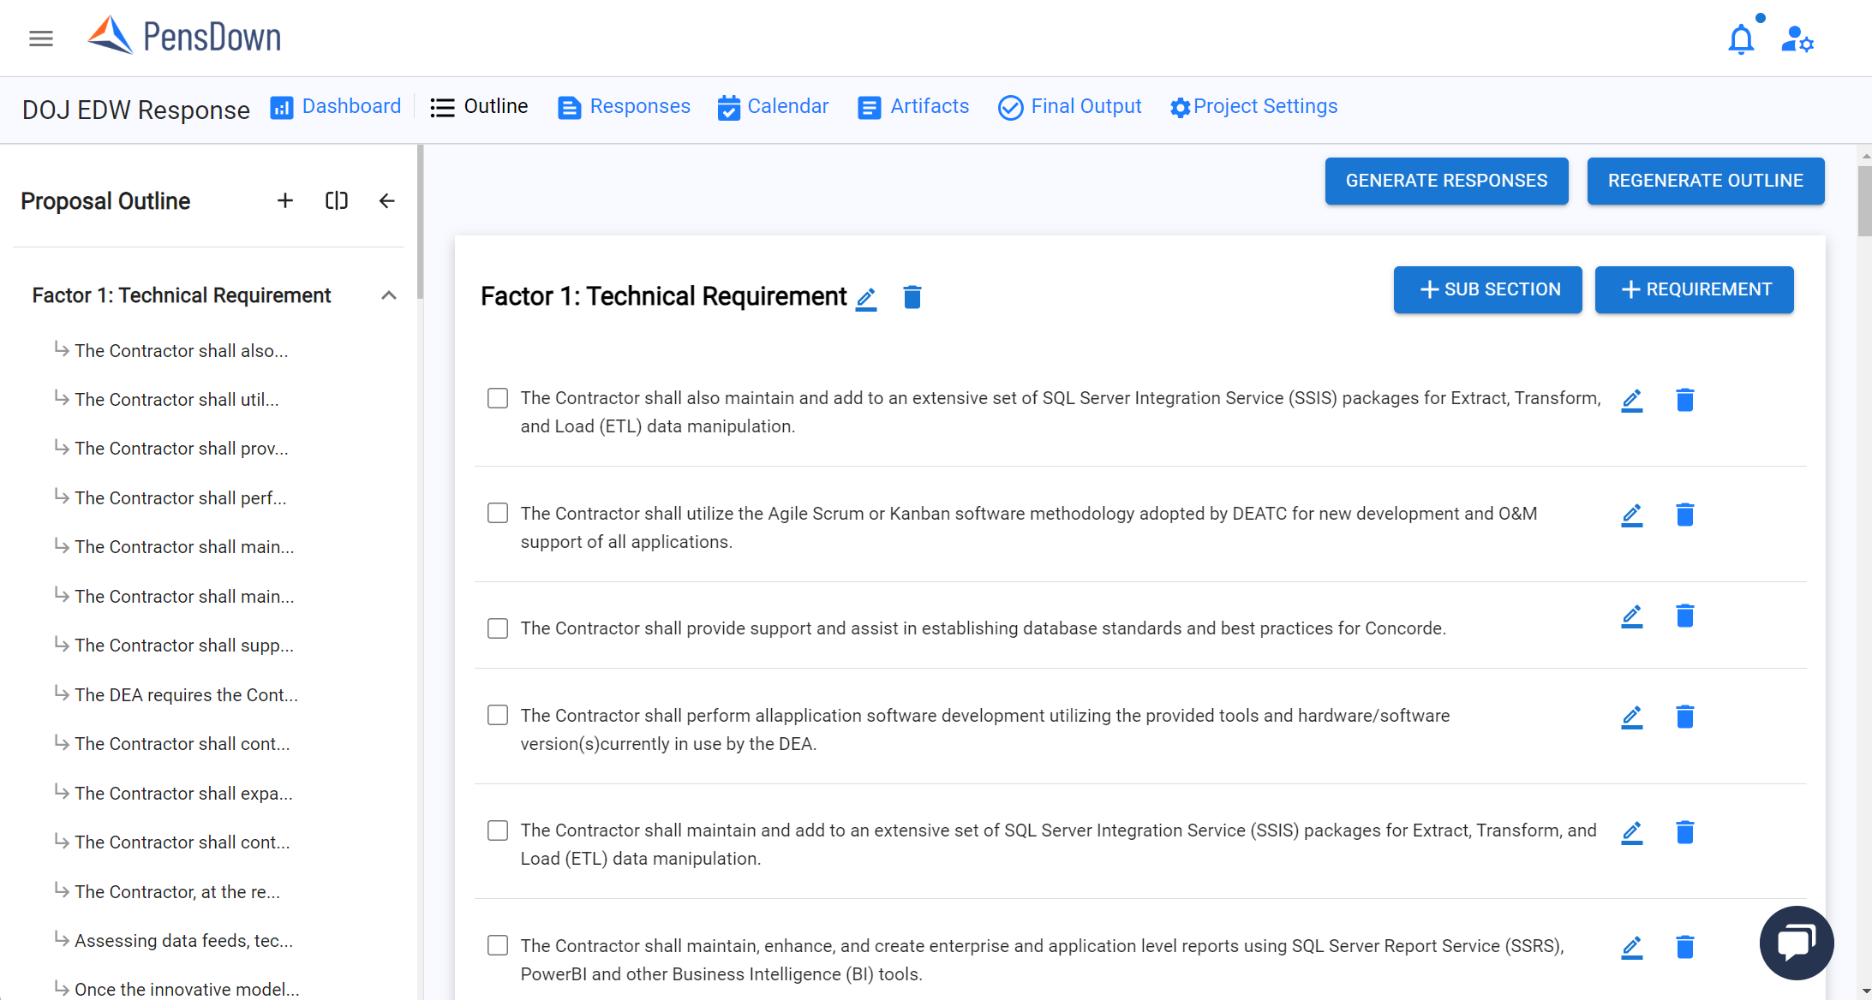This screenshot has height=1000, width=1872.
Task: Check the software development tools requirement box
Action: point(498,715)
